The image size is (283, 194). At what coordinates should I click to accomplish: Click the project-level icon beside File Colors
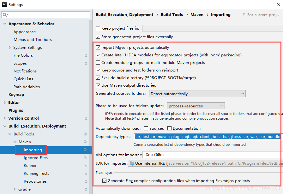pyautogui.click(x=85, y=55)
